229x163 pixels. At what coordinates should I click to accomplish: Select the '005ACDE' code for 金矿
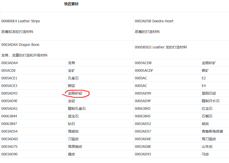tap(8, 70)
